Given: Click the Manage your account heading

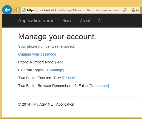Looking at the screenshot, I should click(x=57, y=37).
